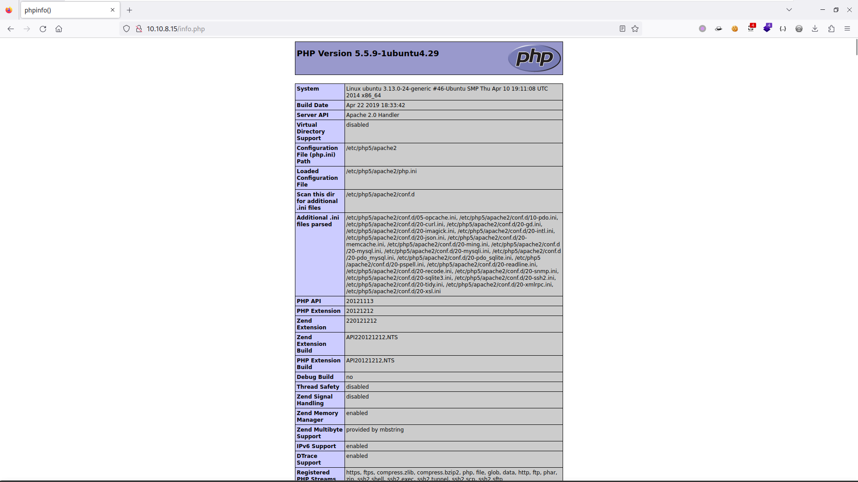Toggle reader view for this page
Image resolution: width=858 pixels, height=482 pixels.
tap(622, 29)
